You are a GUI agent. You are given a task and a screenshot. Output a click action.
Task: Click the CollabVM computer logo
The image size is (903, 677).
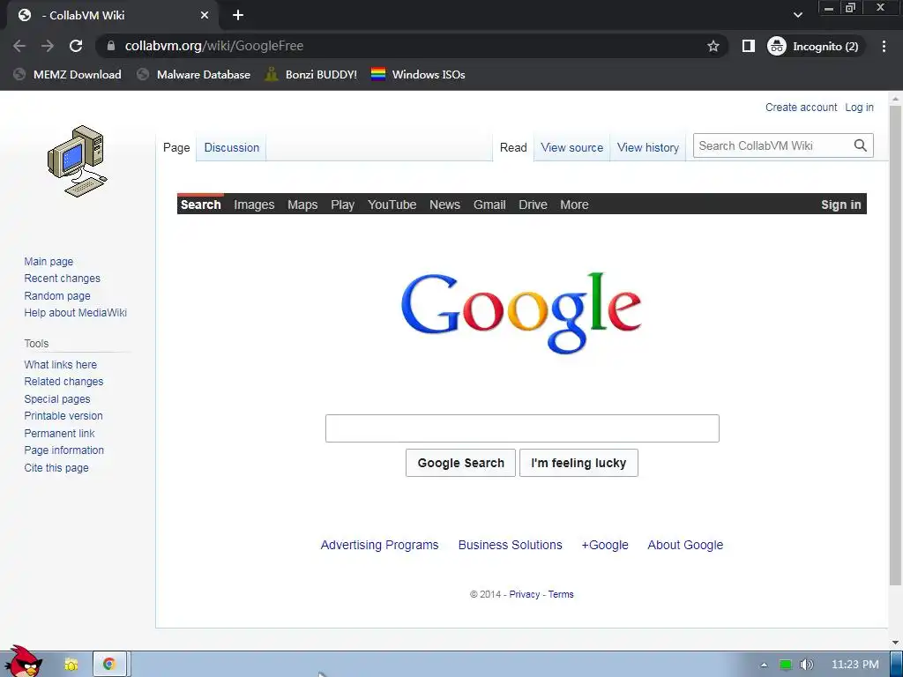(78, 161)
